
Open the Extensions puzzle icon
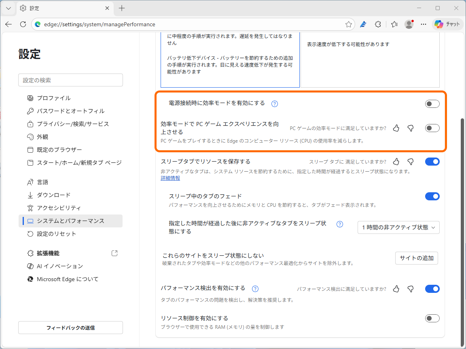tap(378, 24)
